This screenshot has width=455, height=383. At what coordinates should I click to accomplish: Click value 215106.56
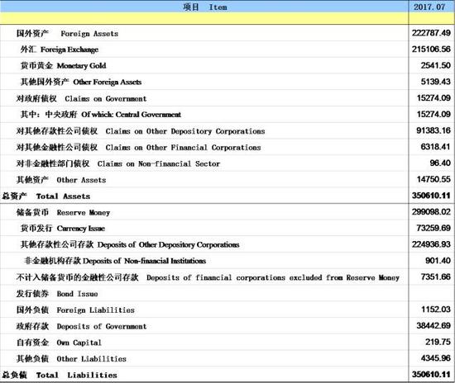[x=431, y=50]
